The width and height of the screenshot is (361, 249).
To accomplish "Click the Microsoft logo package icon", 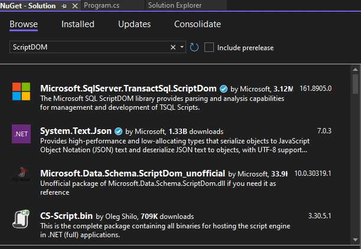I will tap(21, 91).
